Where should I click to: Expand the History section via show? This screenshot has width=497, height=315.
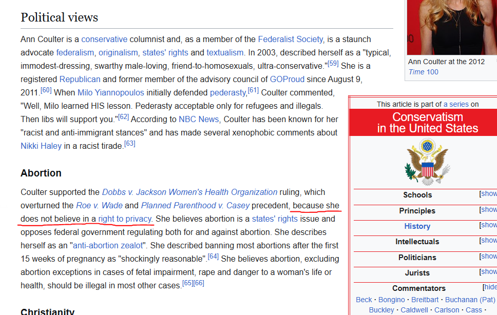pos(489,225)
